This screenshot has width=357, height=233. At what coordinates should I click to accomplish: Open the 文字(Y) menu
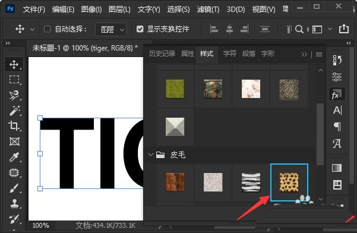click(149, 10)
